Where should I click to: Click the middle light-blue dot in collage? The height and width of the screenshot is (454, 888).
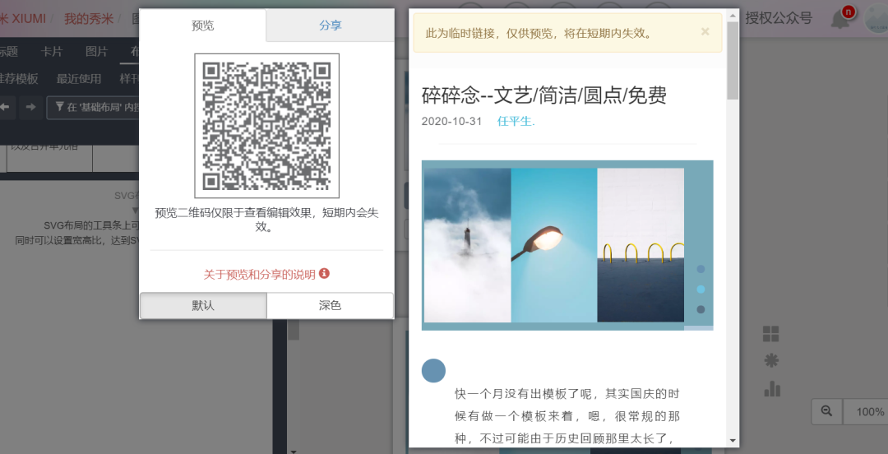coord(701,289)
